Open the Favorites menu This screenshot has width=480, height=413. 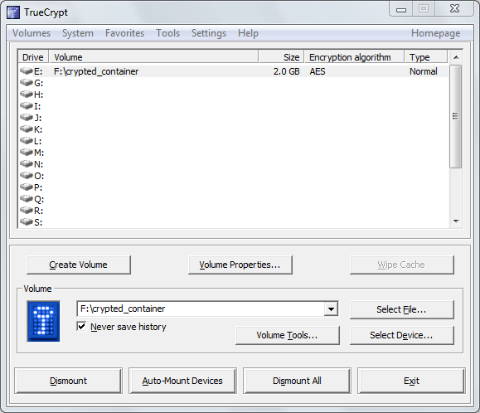pos(124,33)
